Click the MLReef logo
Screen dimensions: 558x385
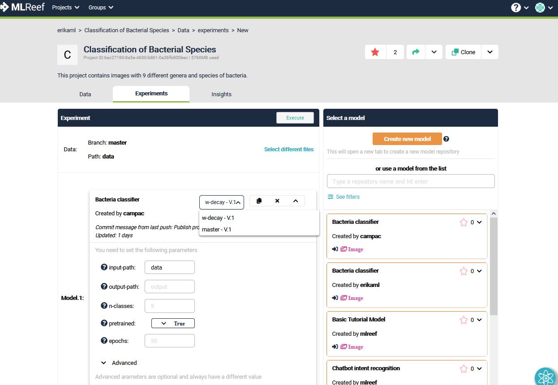coord(23,7)
